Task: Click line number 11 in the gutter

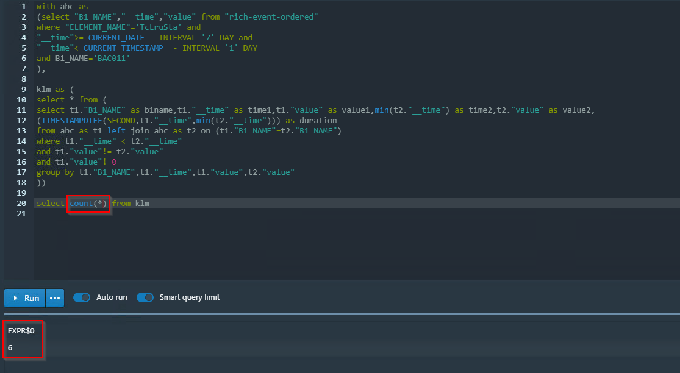Action: (21, 110)
